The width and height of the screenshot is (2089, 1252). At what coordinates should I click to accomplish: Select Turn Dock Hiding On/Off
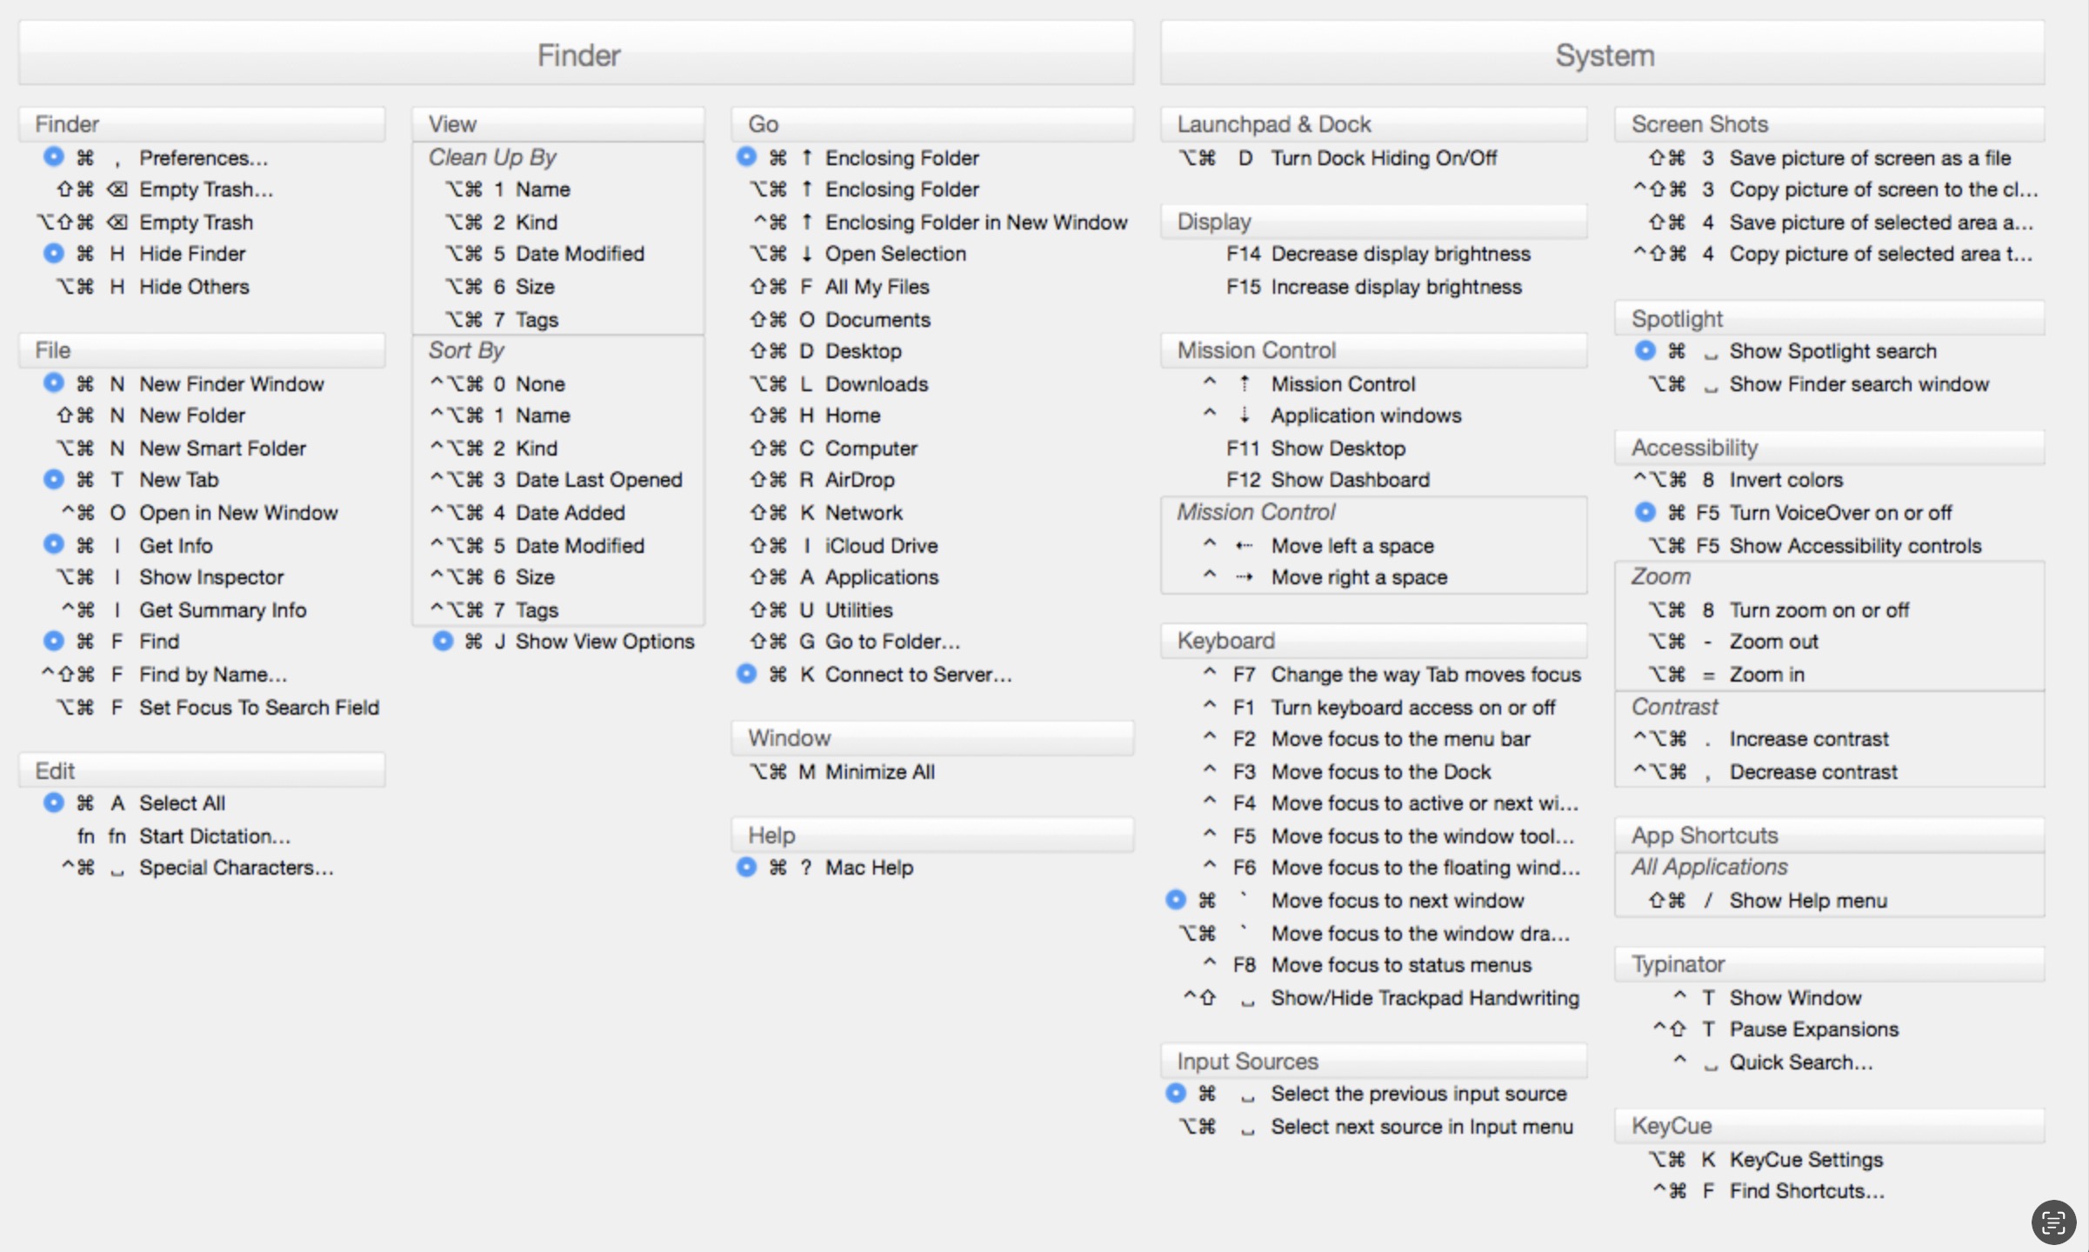pos(1383,158)
